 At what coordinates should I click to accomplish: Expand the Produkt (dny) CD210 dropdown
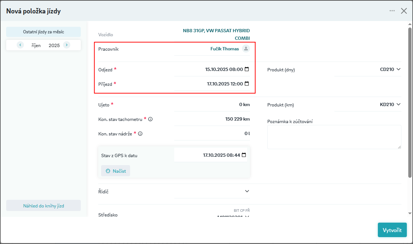tap(399, 69)
